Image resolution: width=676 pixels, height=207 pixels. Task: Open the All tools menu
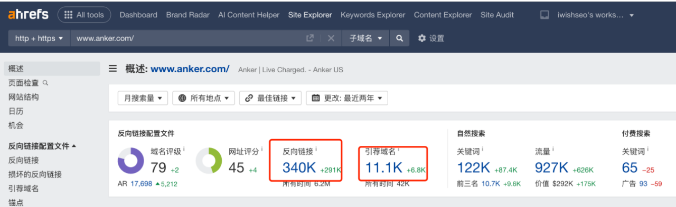(x=84, y=15)
